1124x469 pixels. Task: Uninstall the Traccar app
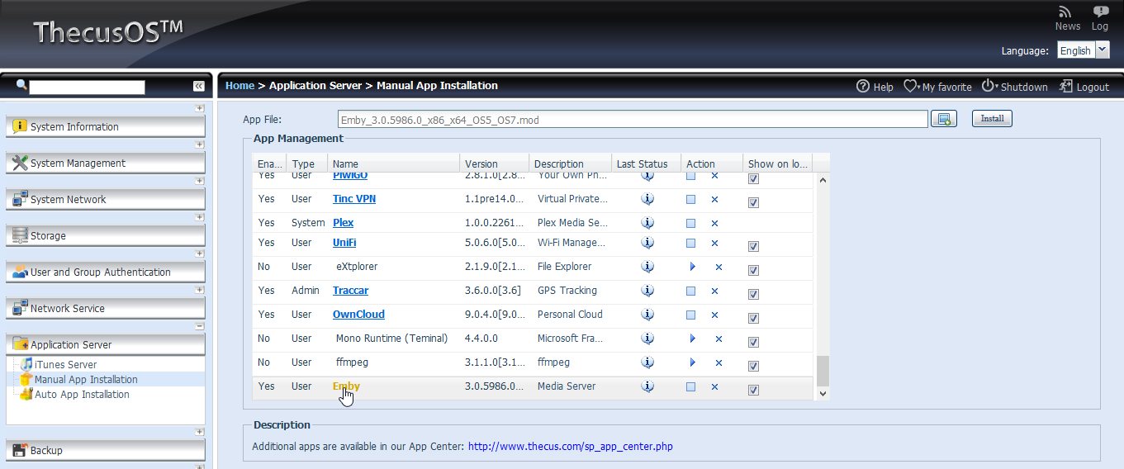(714, 291)
